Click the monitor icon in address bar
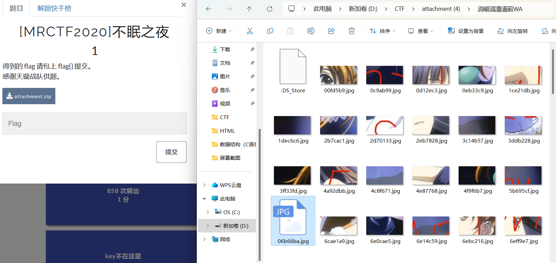This screenshot has width=556, height=263. point(292,9)
